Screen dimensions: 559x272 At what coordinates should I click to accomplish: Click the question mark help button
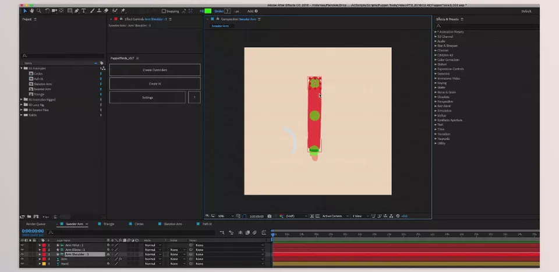click(194, 97)
